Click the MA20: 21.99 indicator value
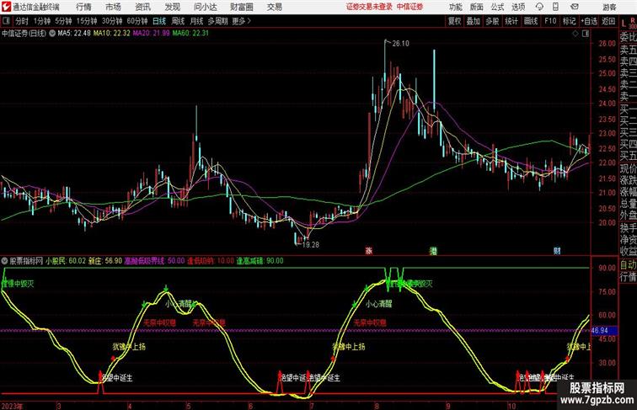Viewport: 637px width, 410px height. [151, 34]
